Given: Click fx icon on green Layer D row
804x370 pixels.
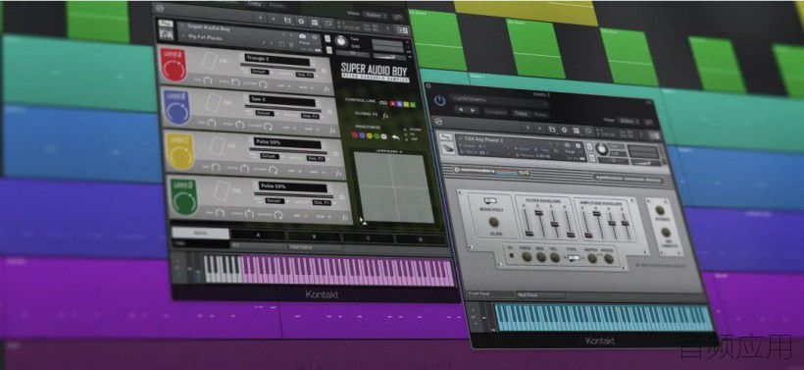Looking at the screenshot, I should [345, 217].
